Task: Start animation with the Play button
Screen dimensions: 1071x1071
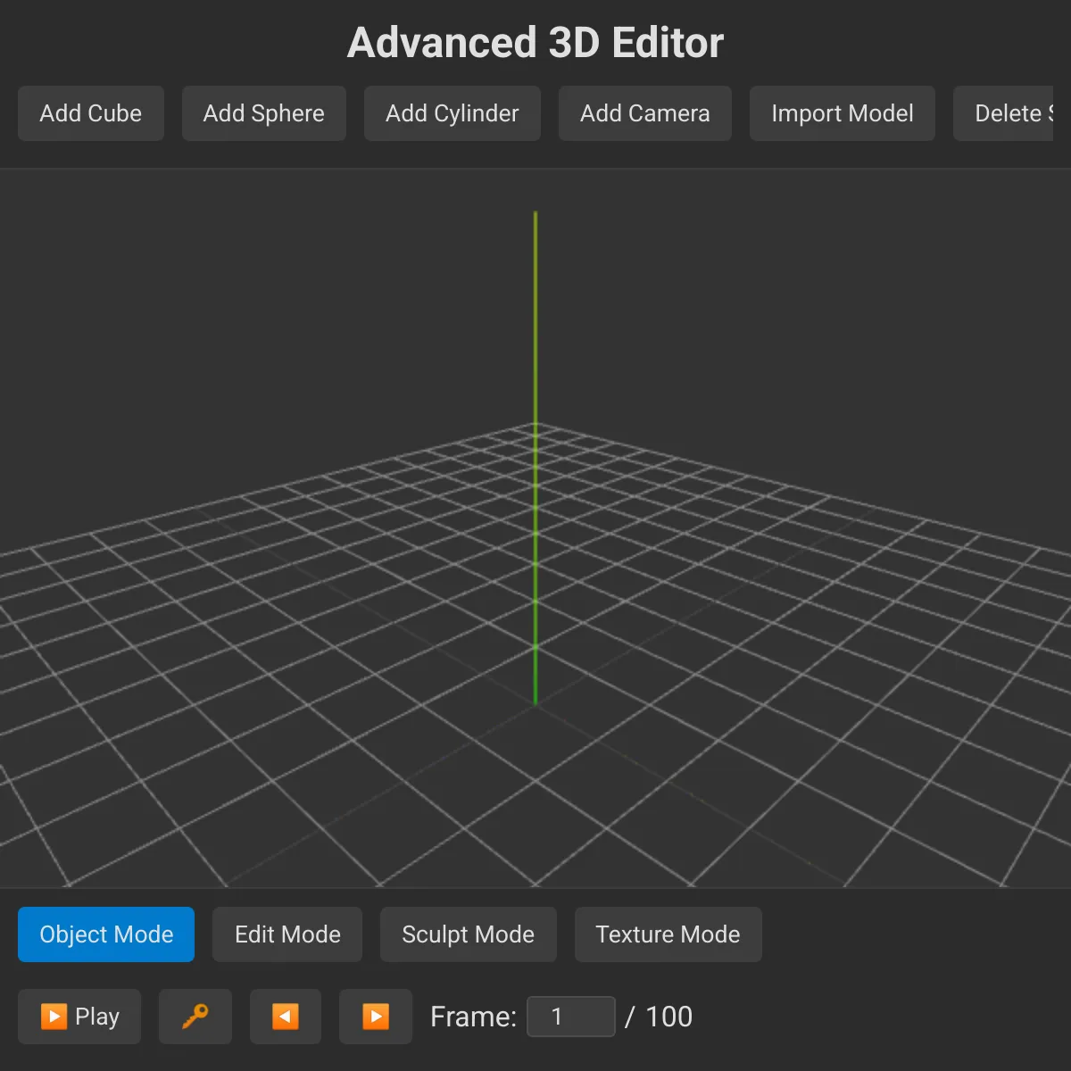Action: click(79, 1017)
